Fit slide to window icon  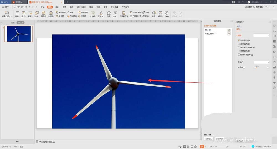click(245, 147)
